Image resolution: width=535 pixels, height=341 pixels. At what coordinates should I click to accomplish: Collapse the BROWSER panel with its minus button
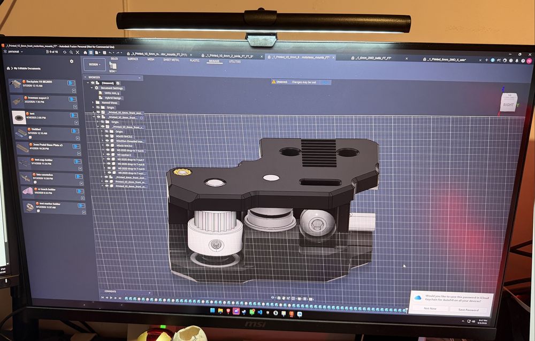point(139,78)
